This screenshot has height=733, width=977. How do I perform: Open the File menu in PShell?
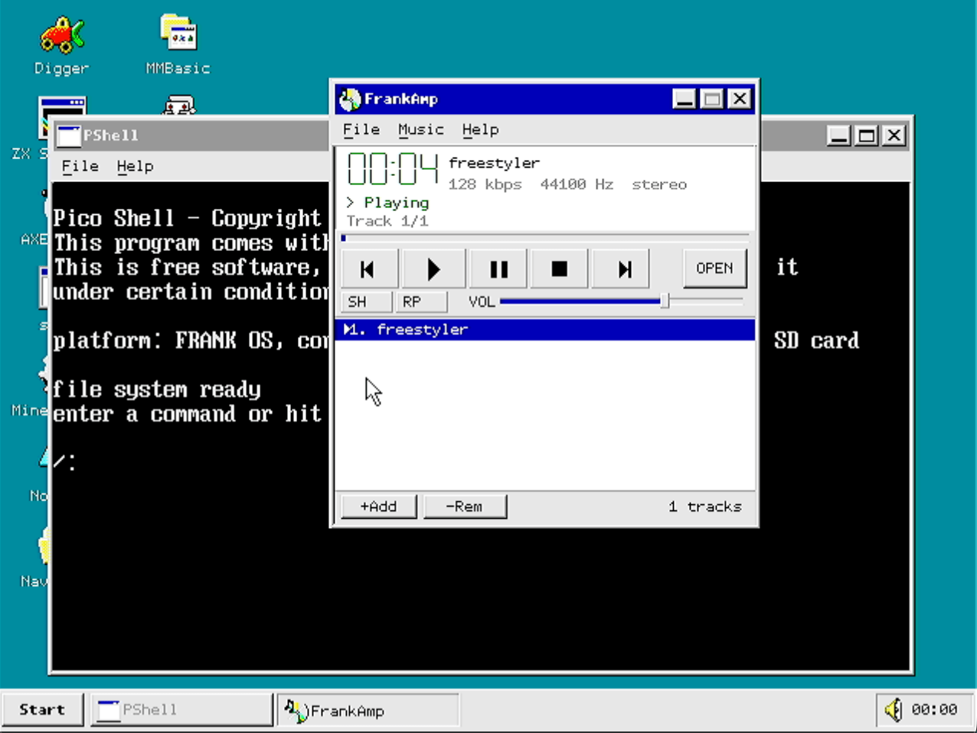tap(80, 165)
